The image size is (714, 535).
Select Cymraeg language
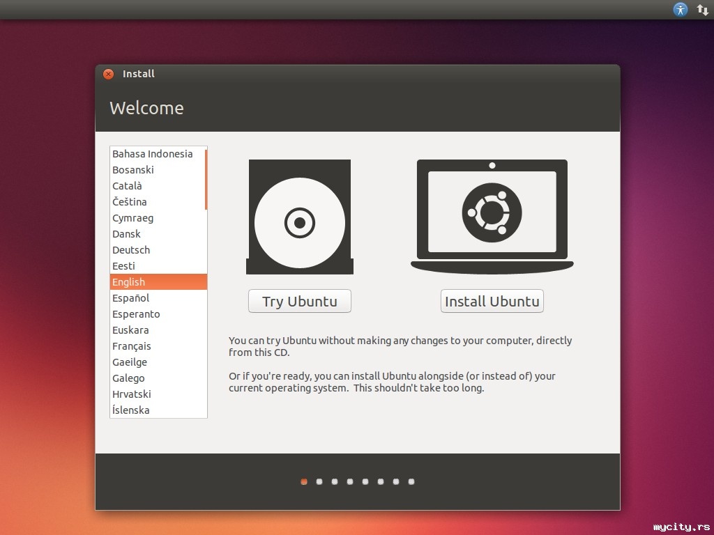click(x=158, y=218)
